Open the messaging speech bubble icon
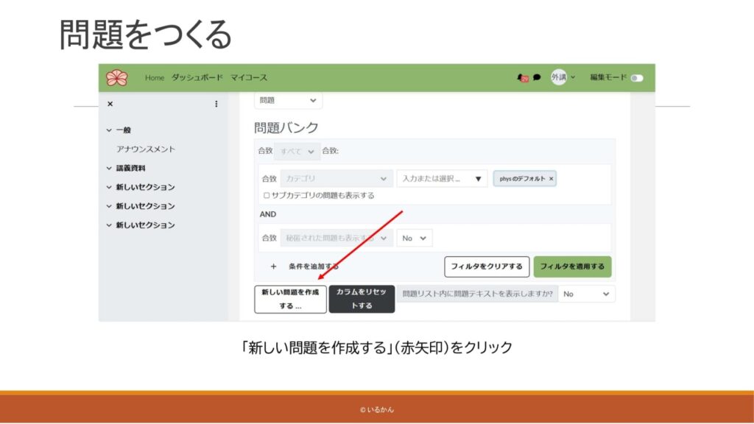Image resolution: width=754 pixels, height=424 pixels. point(537,77)
